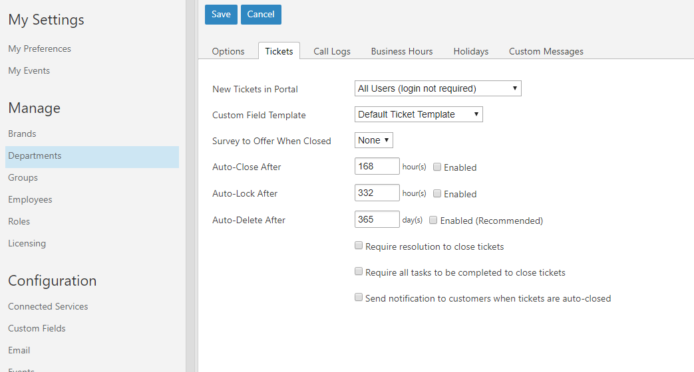Click the Save button

coord(221,15)
